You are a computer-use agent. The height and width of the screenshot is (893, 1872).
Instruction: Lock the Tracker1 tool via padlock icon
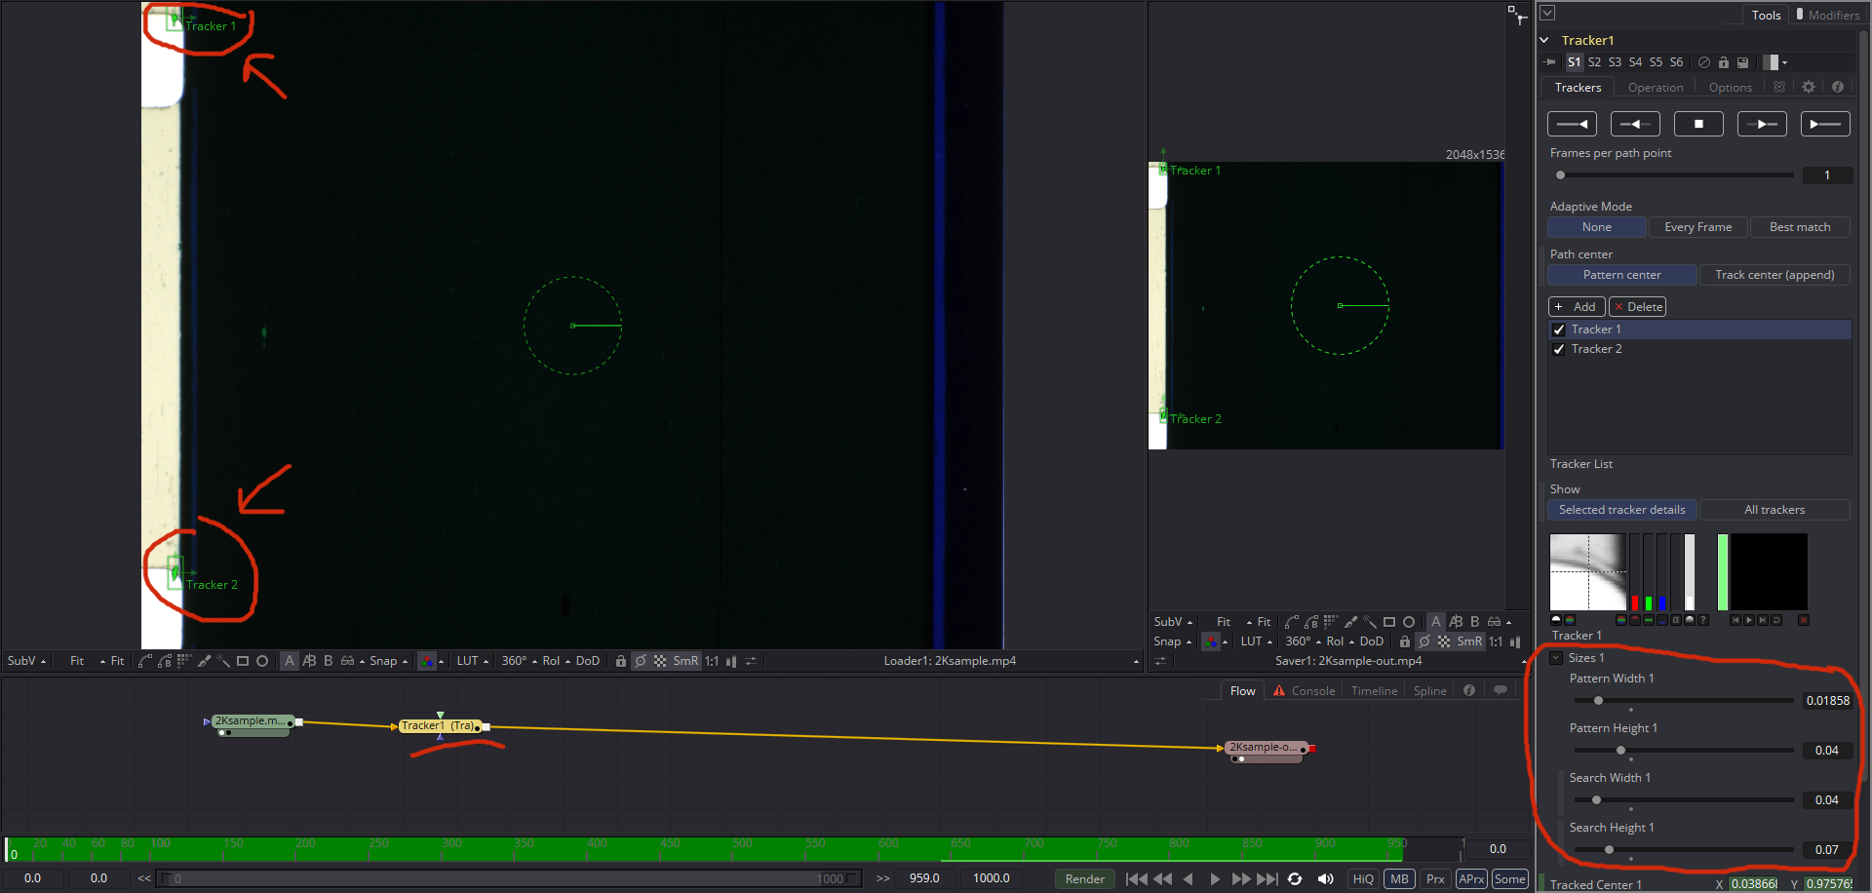[x=1723, y=62]
